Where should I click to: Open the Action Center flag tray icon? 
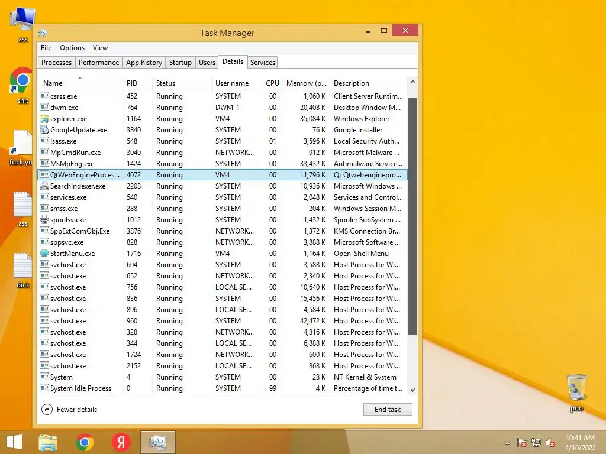(522, 443)
